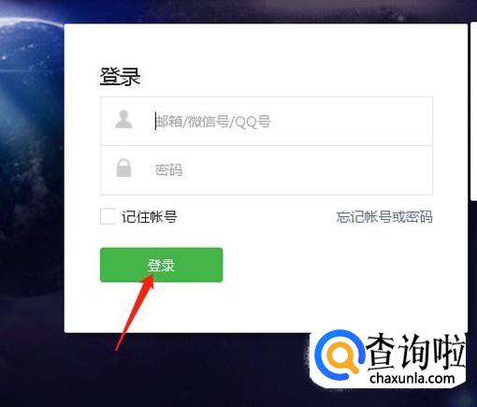Click the 登录 heading at top of card
The width and height of the screenshot is (477, 407).
120,77
